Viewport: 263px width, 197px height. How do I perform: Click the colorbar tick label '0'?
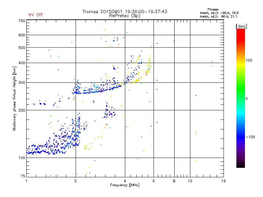(x=247, y=99)
